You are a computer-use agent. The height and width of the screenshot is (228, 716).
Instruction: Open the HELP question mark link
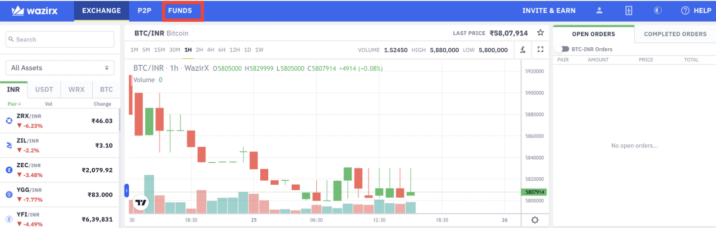point(696,10)
